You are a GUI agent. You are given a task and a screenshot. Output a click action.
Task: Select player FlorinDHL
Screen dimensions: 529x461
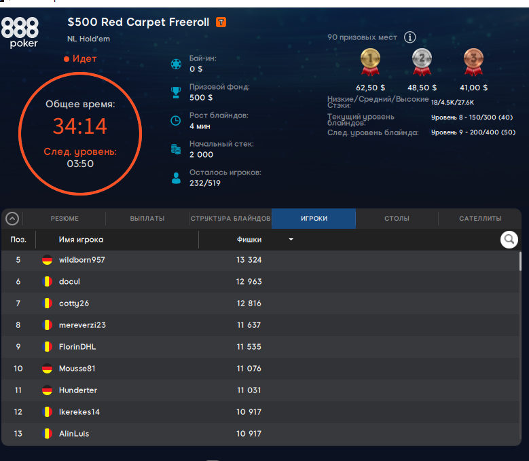[x=77, y=347]
